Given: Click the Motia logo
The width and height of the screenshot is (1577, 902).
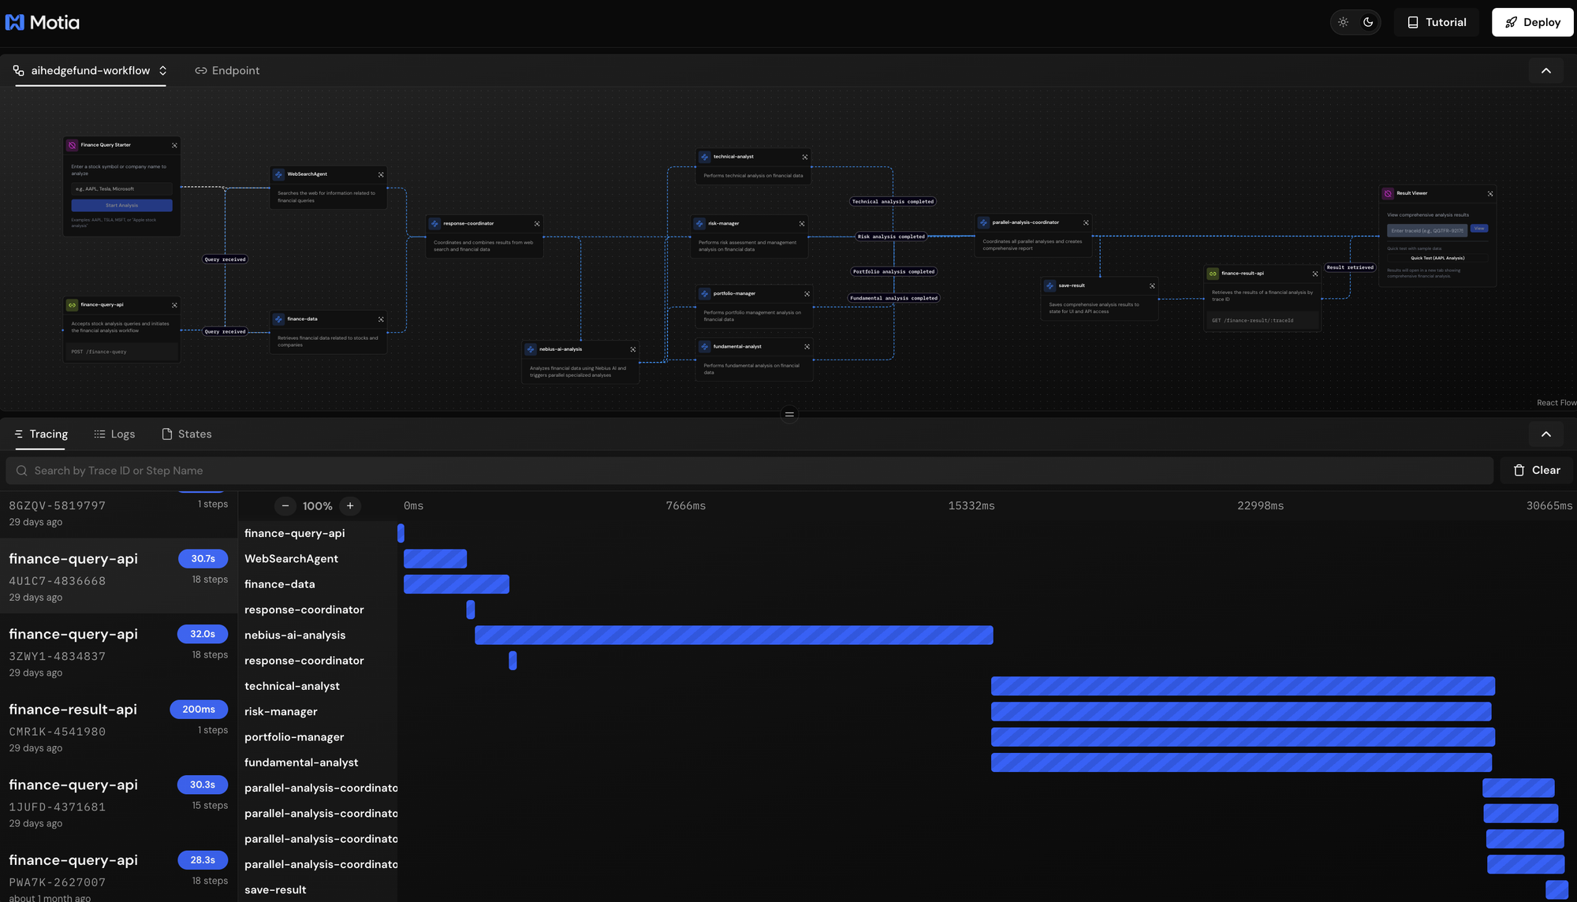Looking at the screenshot, I should coord(43,22).
